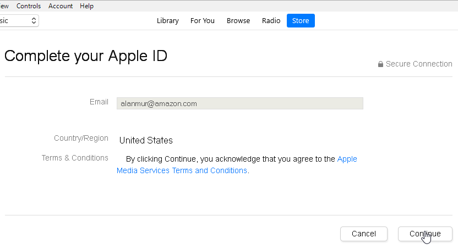Click the Continue button
This screenshot has width=458, height=249.
click(x=425, y=234)
